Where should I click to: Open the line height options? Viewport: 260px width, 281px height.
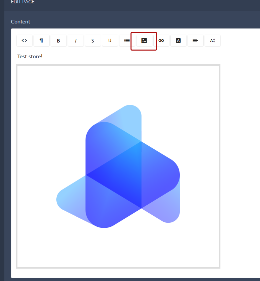[x=212, y=41]
